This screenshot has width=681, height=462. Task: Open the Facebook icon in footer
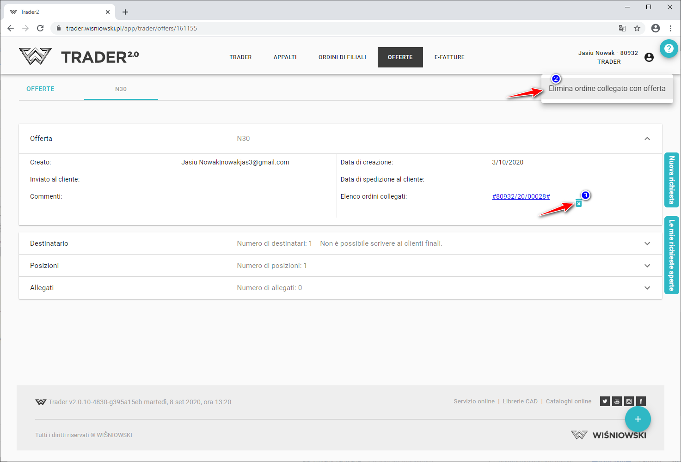[x=641, y=401]
